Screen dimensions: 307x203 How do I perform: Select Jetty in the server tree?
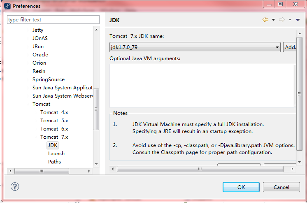pyautogui.click(x=38, y=30)
